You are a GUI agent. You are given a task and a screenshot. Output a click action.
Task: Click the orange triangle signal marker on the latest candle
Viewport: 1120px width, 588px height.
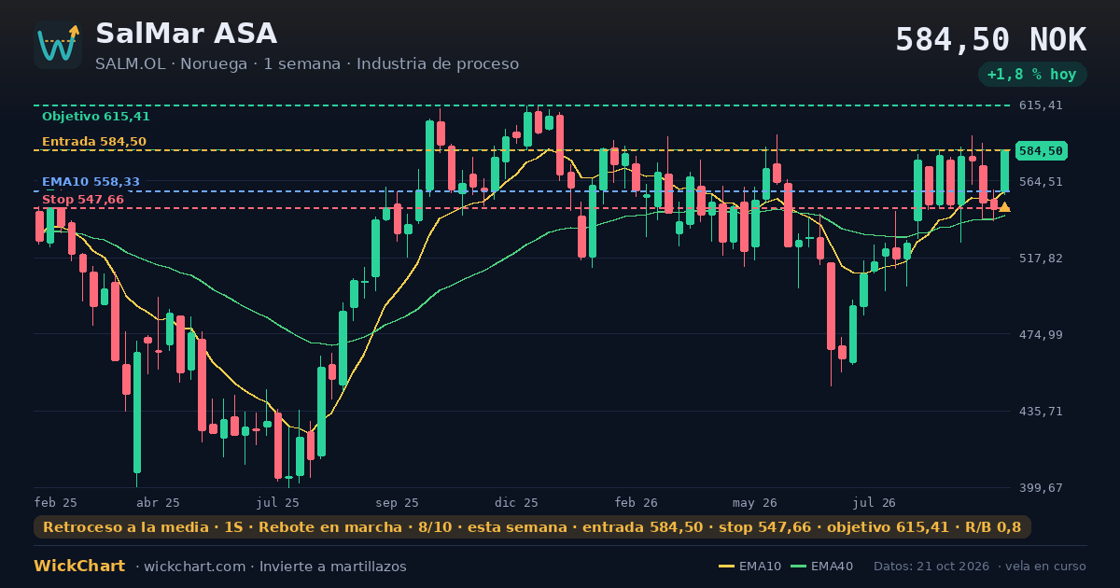click(1004, 207)
